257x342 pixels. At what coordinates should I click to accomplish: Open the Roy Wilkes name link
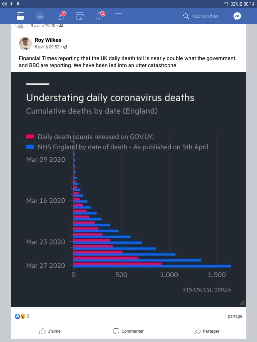tap(48, 40)
